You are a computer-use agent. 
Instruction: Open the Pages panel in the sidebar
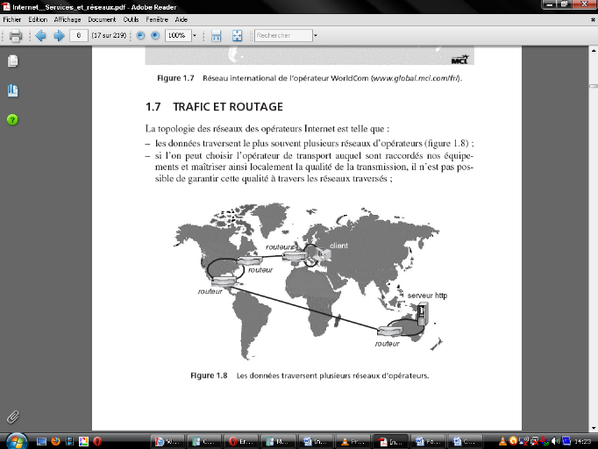(x=12, y=61)
